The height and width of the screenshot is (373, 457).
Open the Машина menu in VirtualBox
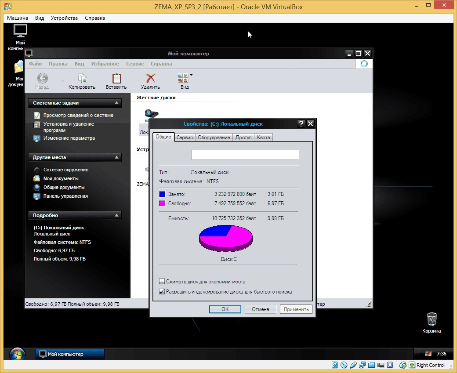18,18
